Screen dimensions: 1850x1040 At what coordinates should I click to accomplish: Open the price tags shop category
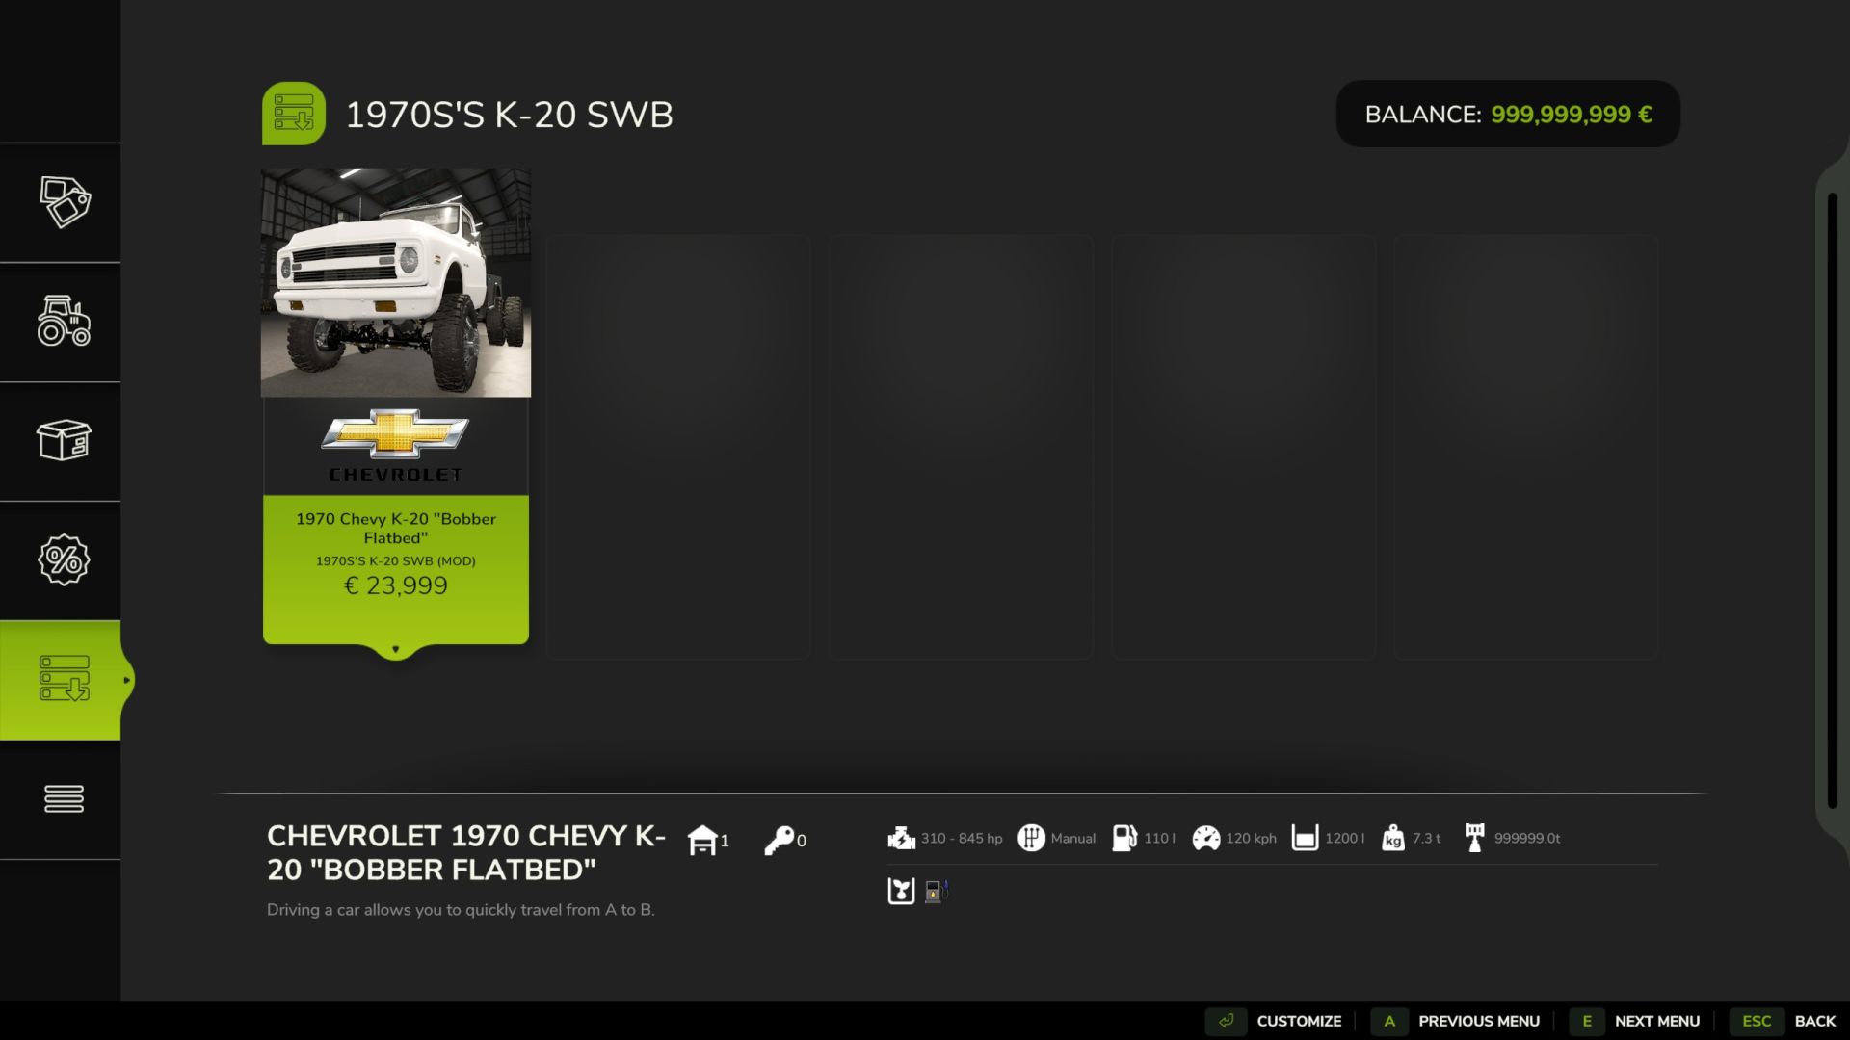65,202
